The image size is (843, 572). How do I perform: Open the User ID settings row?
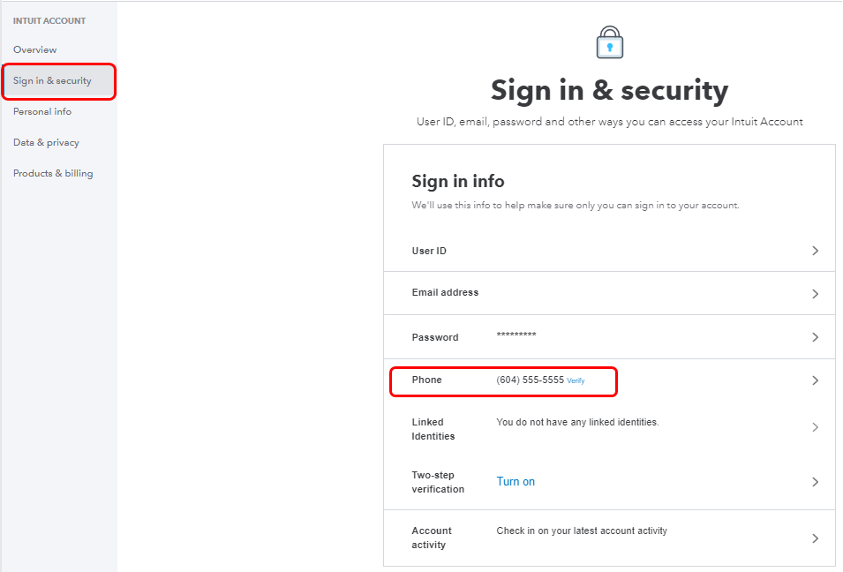tap(429, 251)
